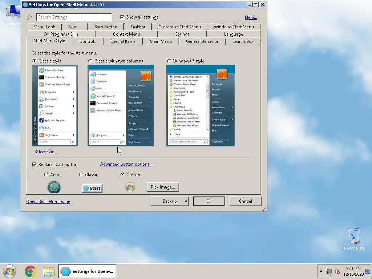Open the Taskbar tab

click(x=138, y=27)
